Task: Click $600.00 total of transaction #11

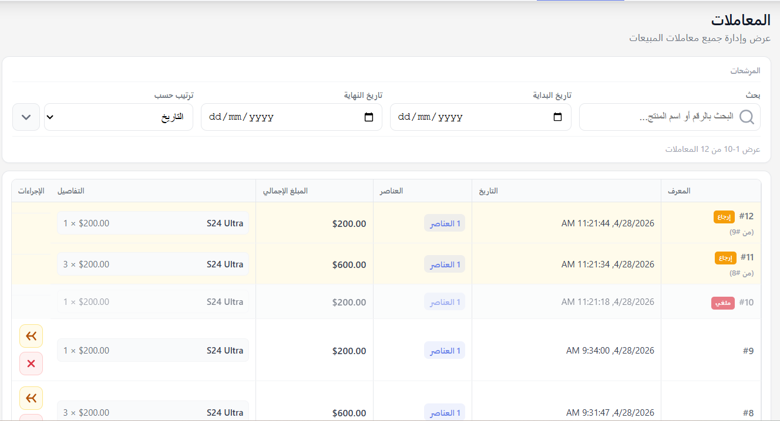Action: (x=349, y=264)
